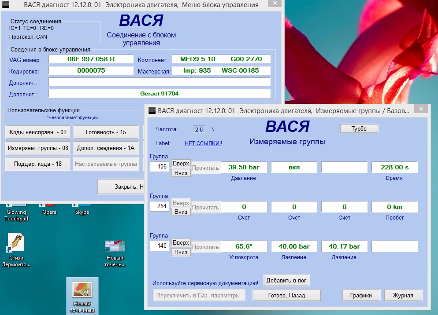Open Коды неисправн. - 02
438x315 pixels.
click(x=38, y=132)
